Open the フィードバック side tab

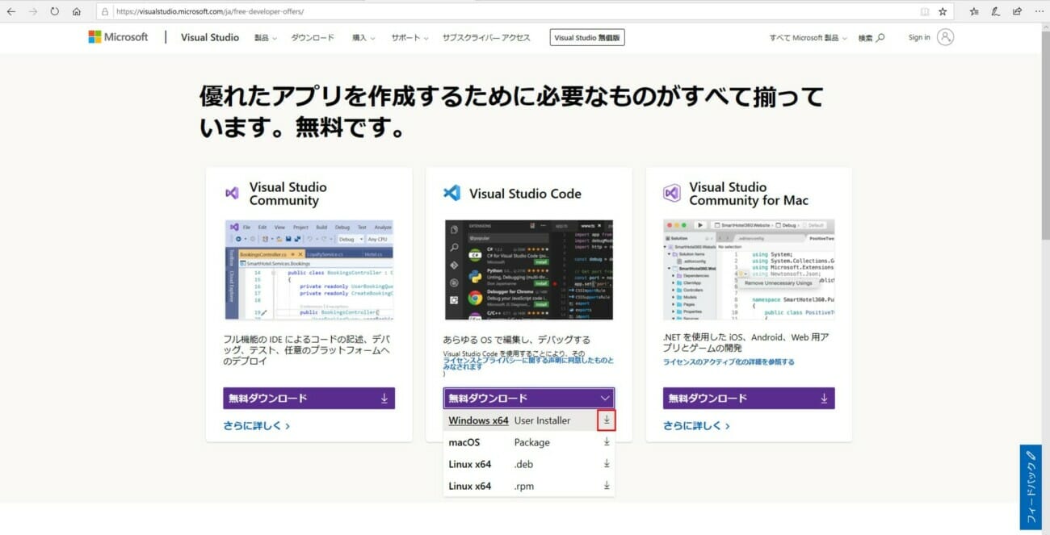tap(1031, 487)
